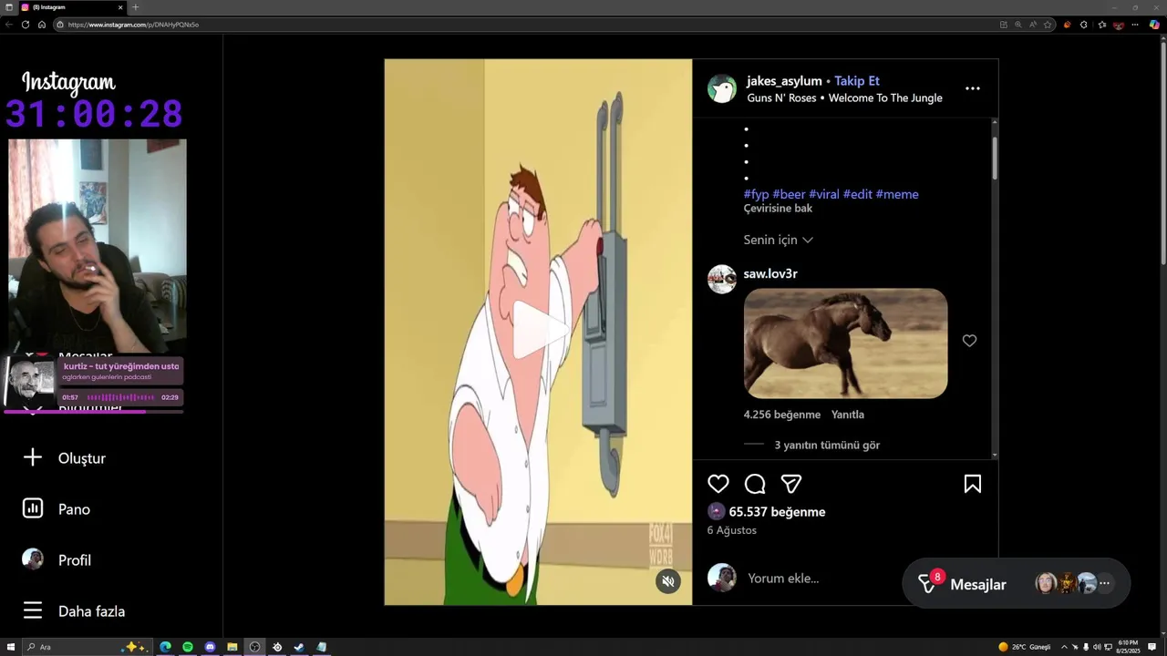Open jakes_asylum profile picture
The height and width of the screenshot is (656, 1167).
(x=722, y=88)
